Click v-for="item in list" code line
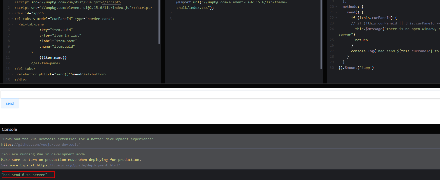Image resolution: width=440 pixels, height=180 pixels. click(x=60, y=36)
